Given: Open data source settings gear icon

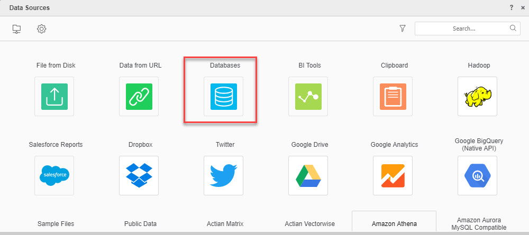Looking at the screenshot, I should tap(41, 29).
